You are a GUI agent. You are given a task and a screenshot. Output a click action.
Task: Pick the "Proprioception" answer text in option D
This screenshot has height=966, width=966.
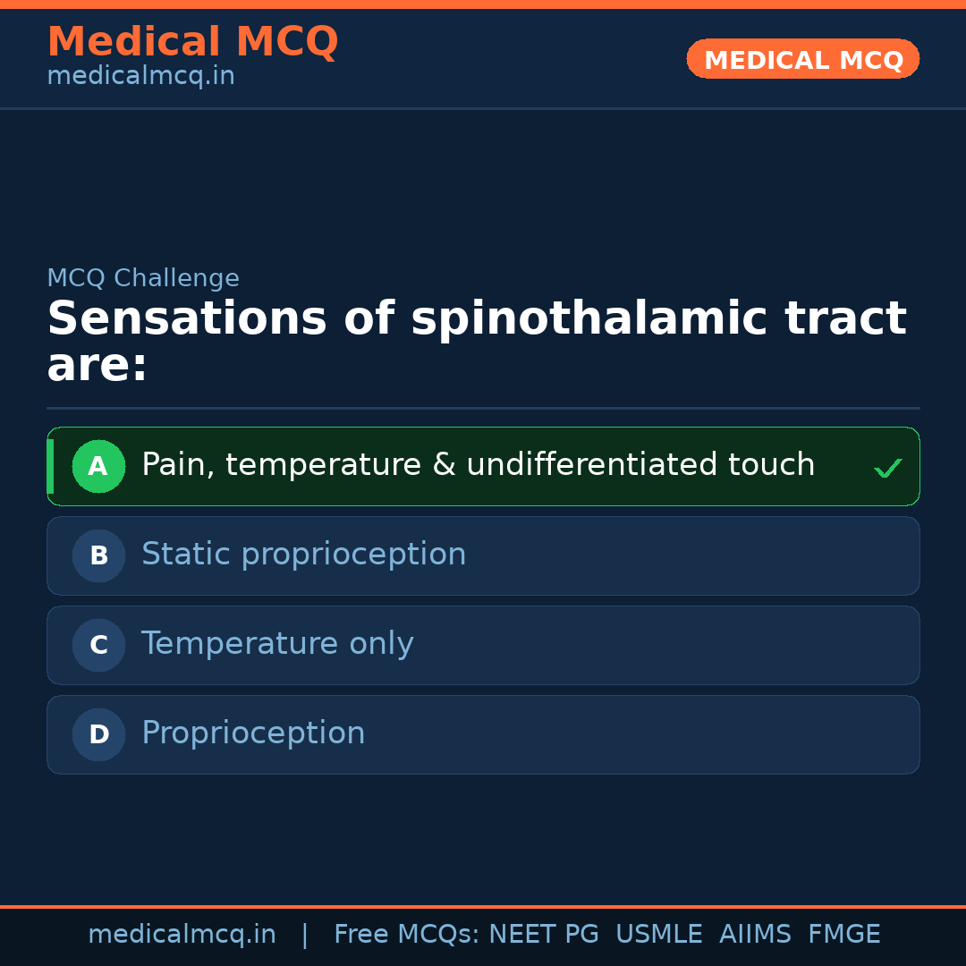click(253, 733)
